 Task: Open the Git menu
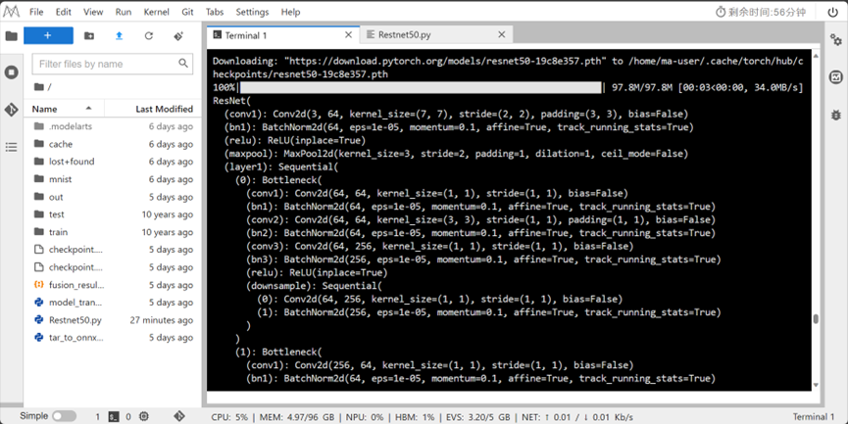click(x=187, y=12)
